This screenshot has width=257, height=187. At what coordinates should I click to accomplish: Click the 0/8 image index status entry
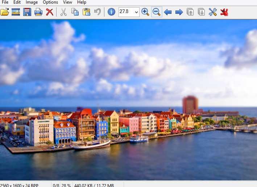pos(56,185)
